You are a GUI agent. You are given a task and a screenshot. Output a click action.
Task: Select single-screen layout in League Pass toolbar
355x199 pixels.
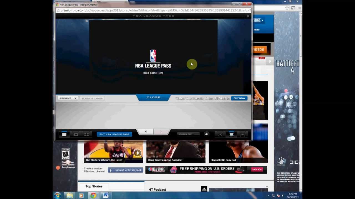64,134
